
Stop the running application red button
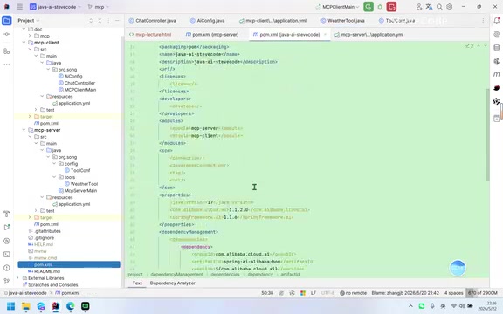[391, 7]
